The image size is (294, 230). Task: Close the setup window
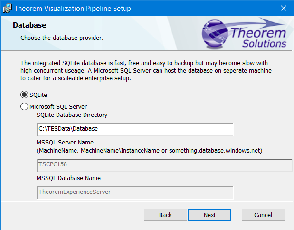pos(283,9)
